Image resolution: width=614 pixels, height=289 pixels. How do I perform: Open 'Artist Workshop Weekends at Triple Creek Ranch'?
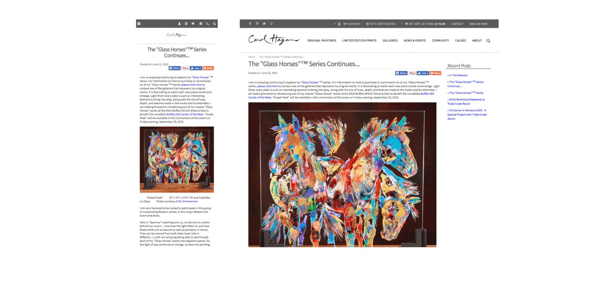point(466,102)
